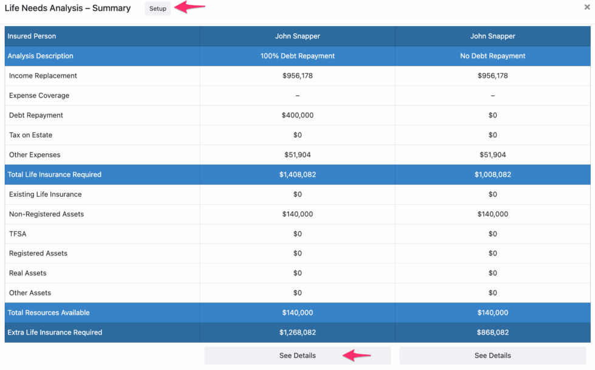Click the Other Expenses $51,904 value
This screenshot has height=370, width=595.
(x=297, y=154)
